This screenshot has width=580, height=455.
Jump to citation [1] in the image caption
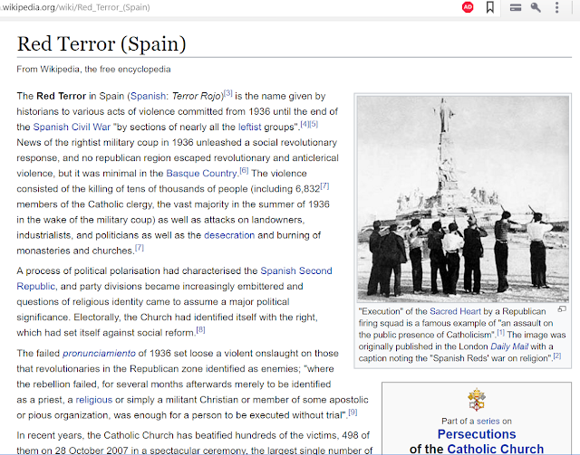[x=500, y=332]
